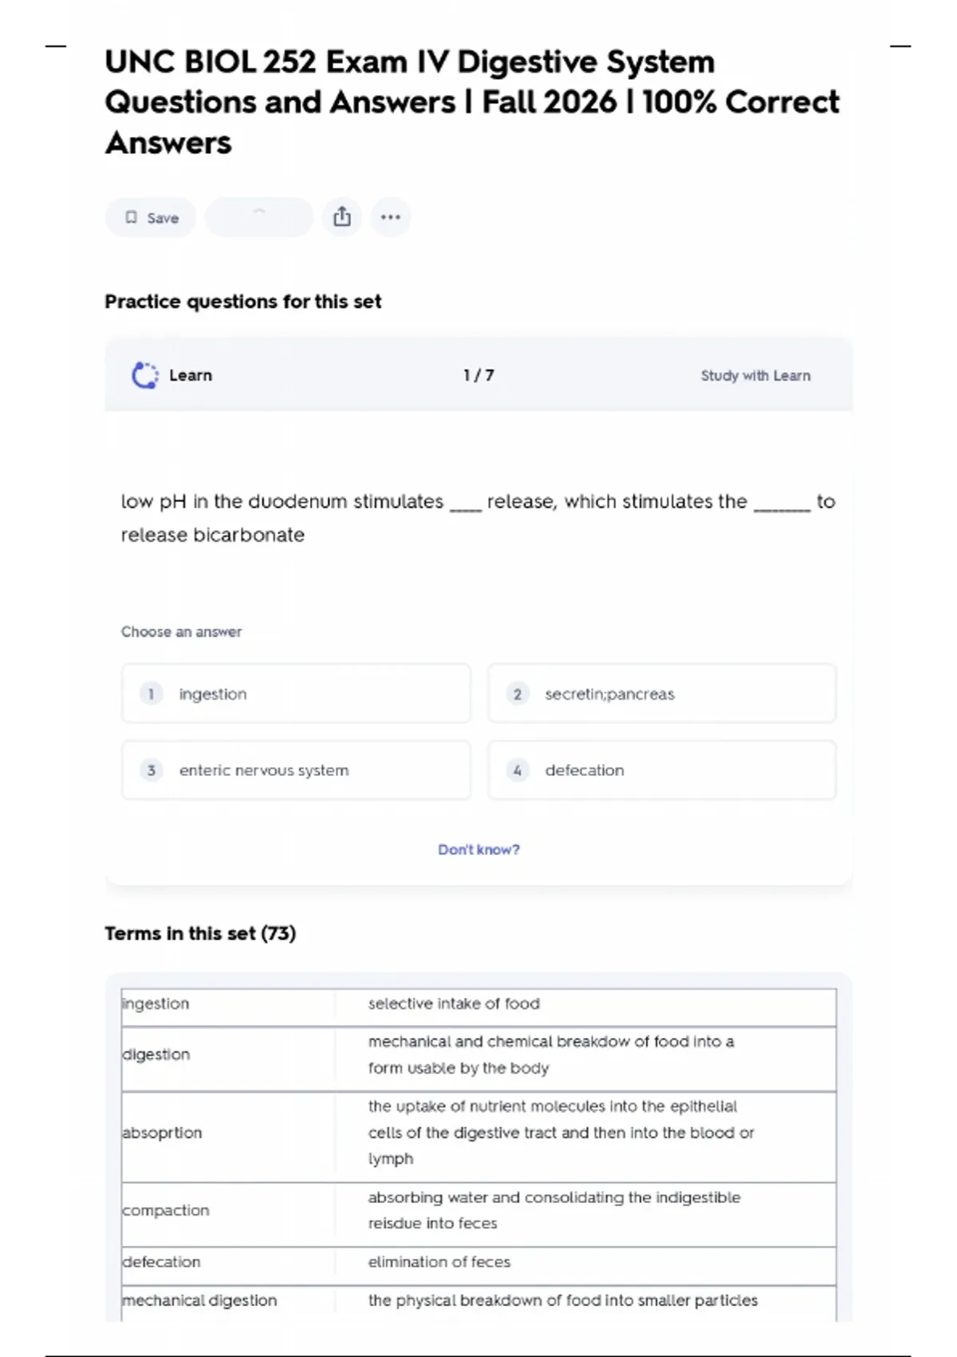Open the 'Study with Learn' link
Image resolution: width=957 pixels, height=1357 pixels.
tap(755, 375)
